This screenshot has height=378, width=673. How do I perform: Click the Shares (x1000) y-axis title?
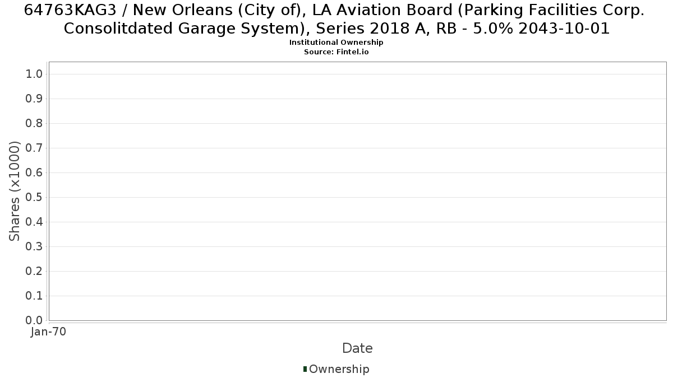tap(15, 191)
